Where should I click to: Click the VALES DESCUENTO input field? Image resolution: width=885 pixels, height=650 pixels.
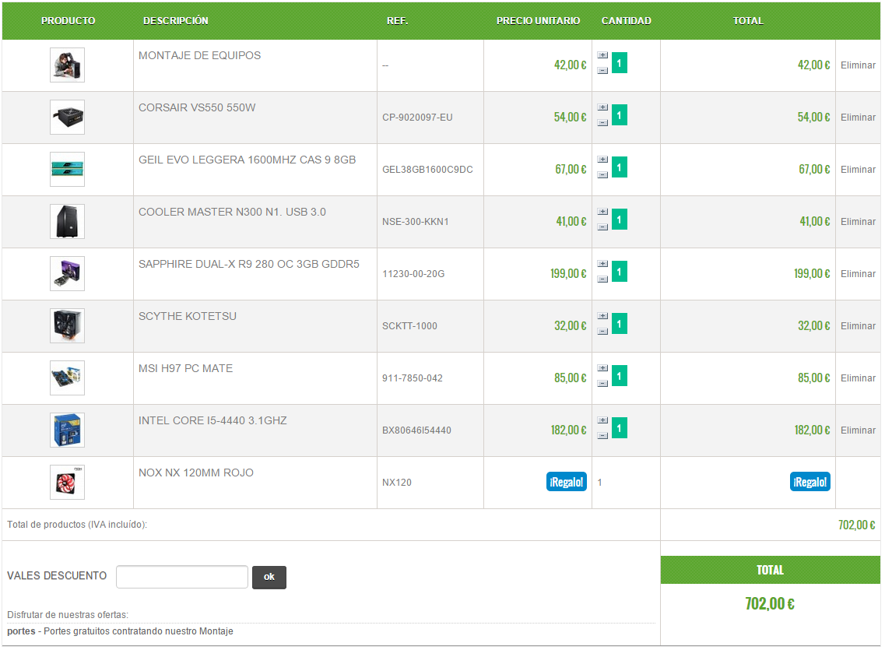coord(181,577)
